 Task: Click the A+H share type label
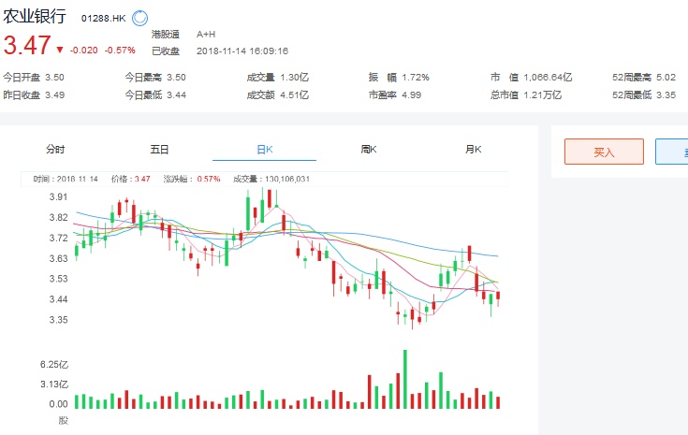click(x=206, y=34)
